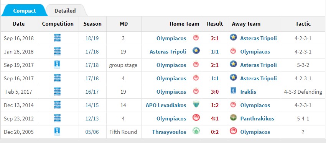Open the 3:0 result against Iraklis
Viewport: 326px width, 143px height.
click(215, 92)
